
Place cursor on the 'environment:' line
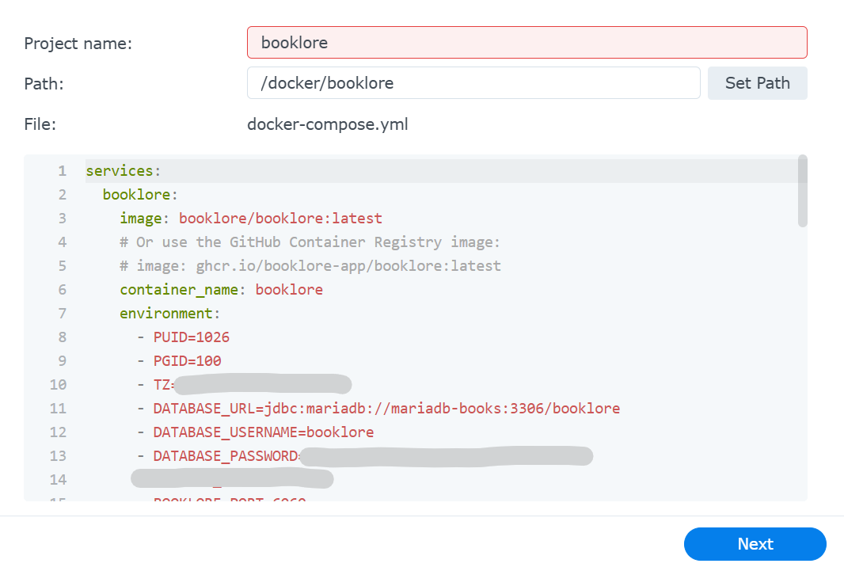169,314
